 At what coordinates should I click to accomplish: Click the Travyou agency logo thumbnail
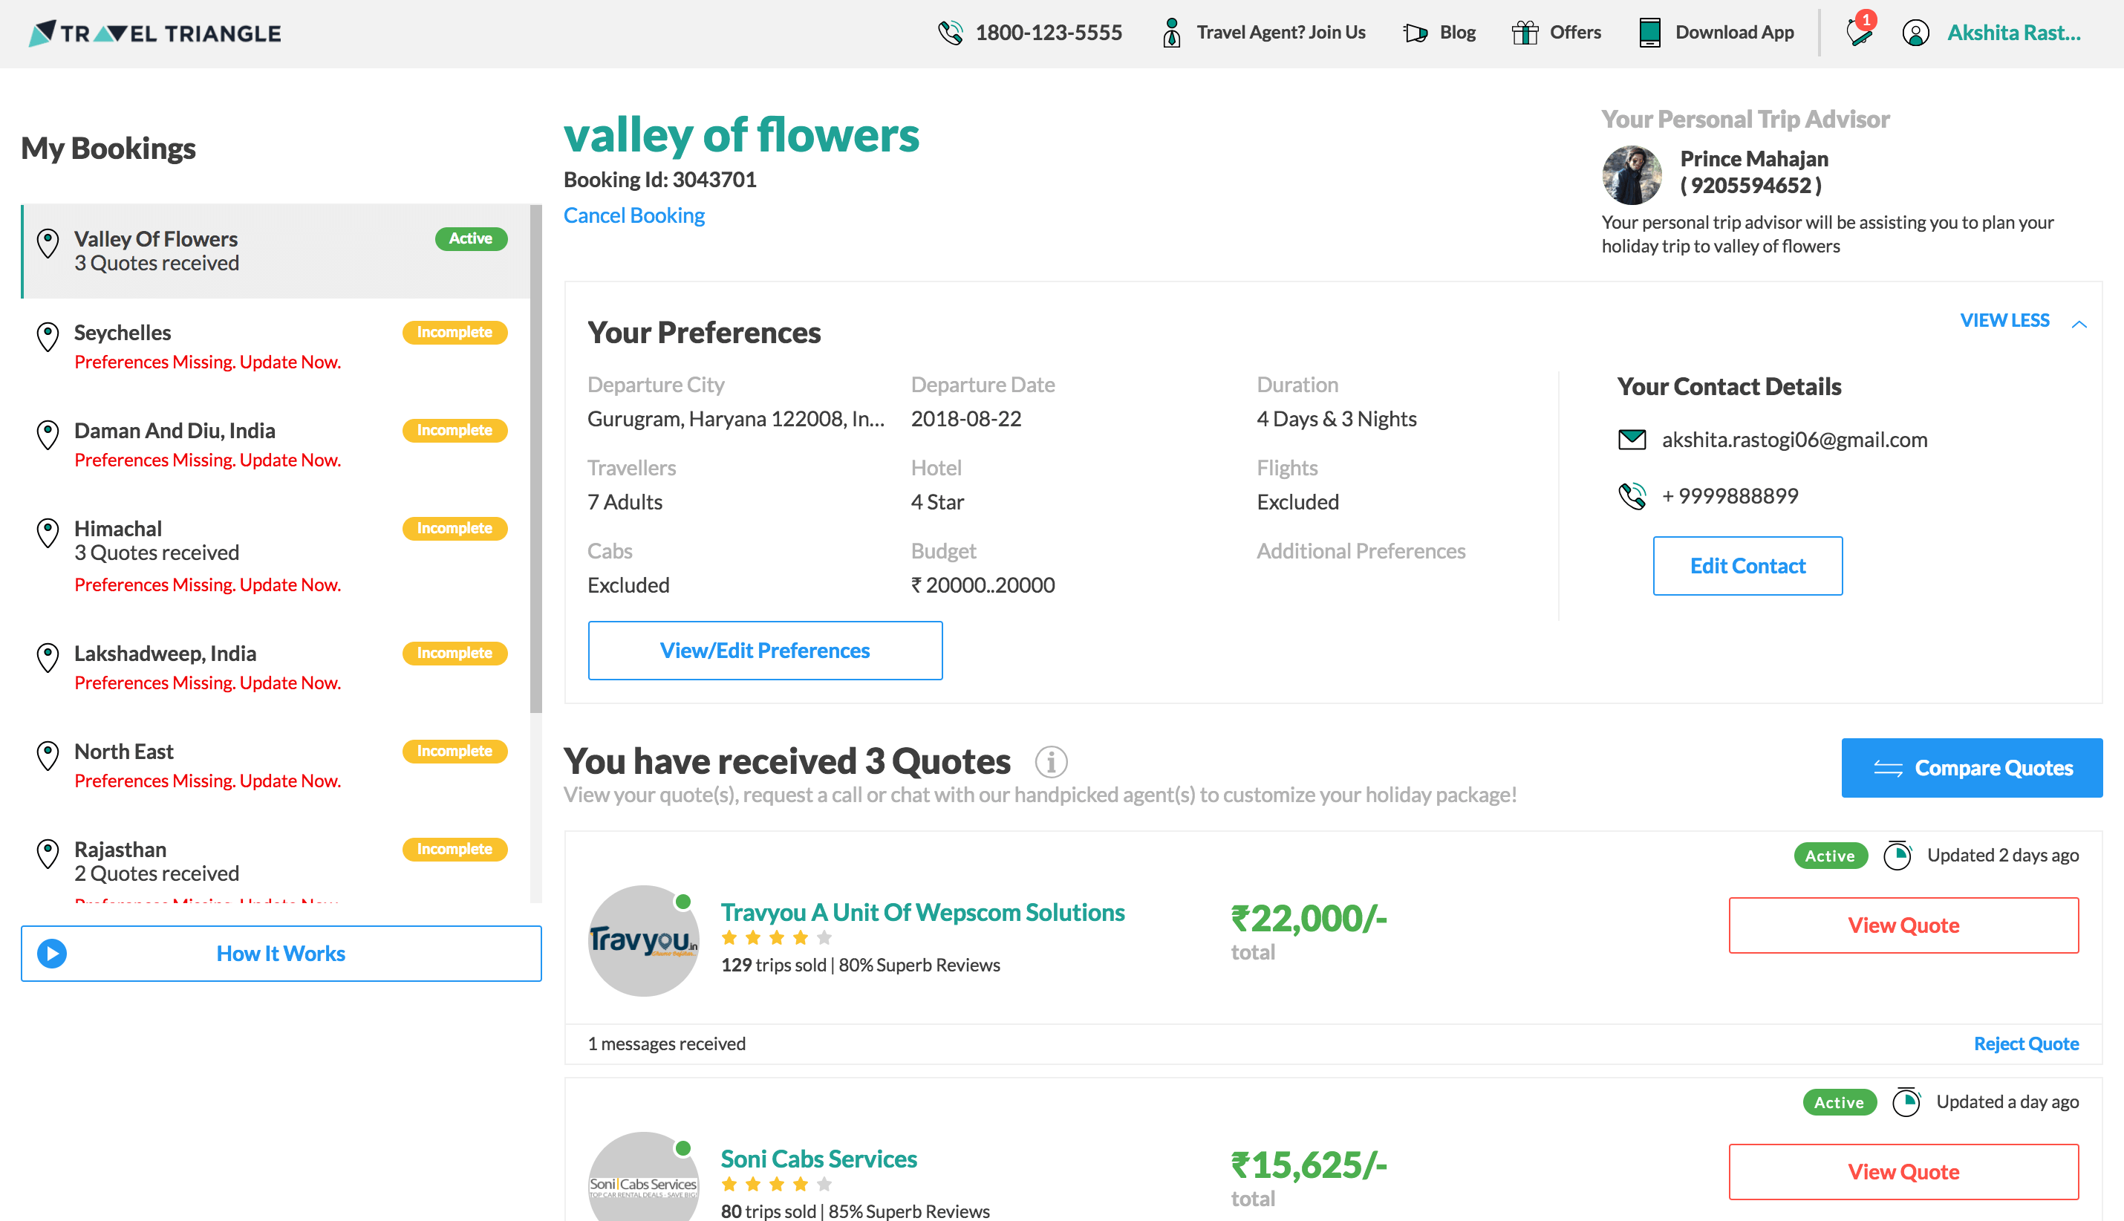(643, 940)
